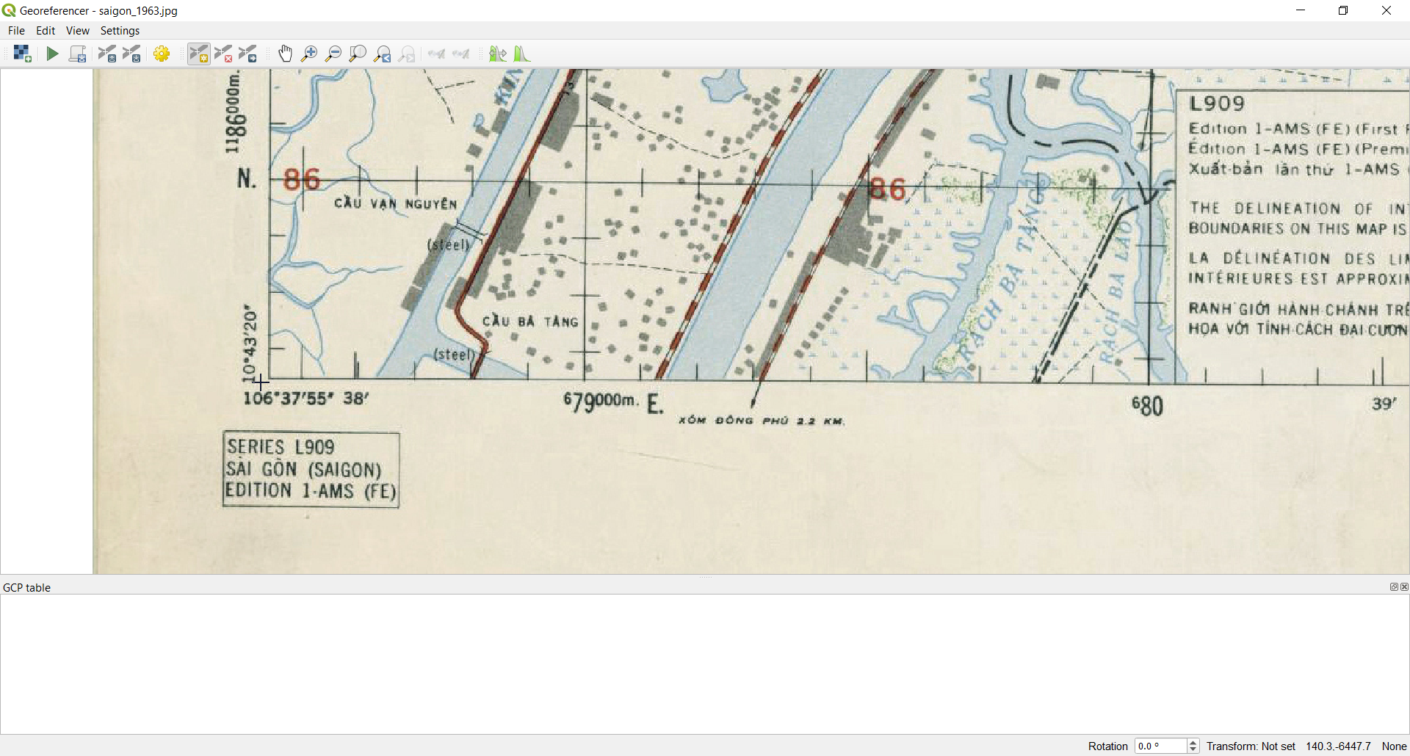Click the 'CẦU BÀ TĂNG' label on map
1410x756 pixels.
click(530, 321)
